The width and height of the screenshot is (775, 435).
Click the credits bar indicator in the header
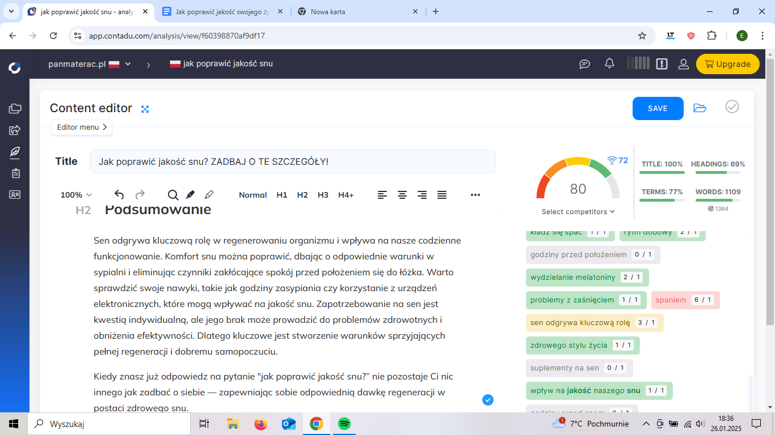click(638, 63)
